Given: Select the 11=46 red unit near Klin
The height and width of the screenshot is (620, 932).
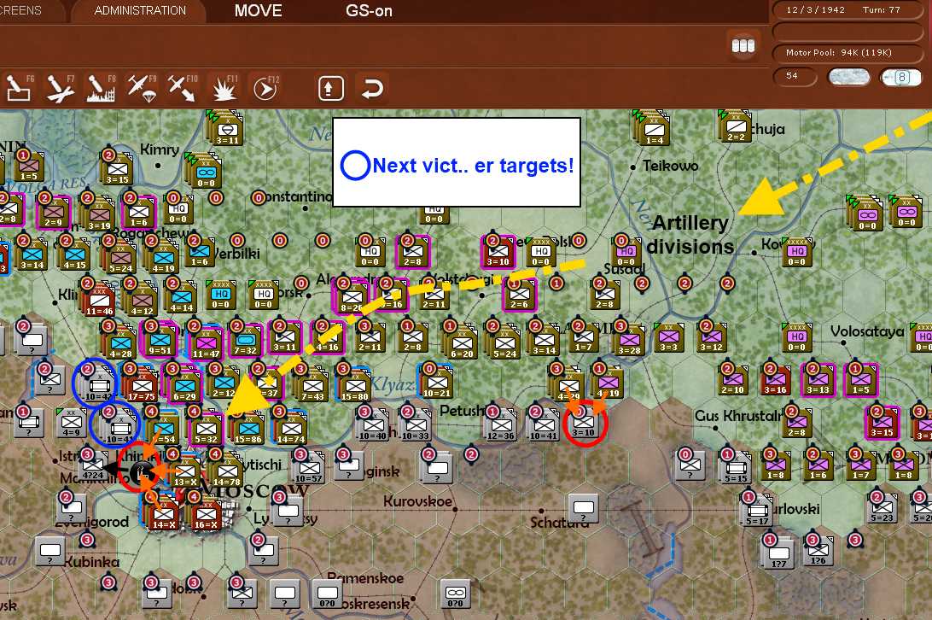Looking at the screenshot, I should 99,300.
